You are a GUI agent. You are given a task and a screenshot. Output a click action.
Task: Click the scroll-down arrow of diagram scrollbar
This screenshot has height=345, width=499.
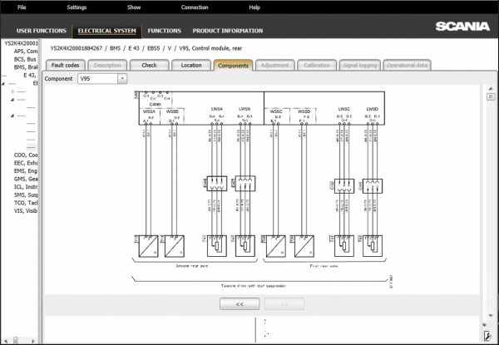[491, 315]
